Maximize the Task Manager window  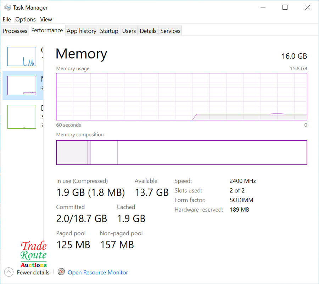coord(285,7)
